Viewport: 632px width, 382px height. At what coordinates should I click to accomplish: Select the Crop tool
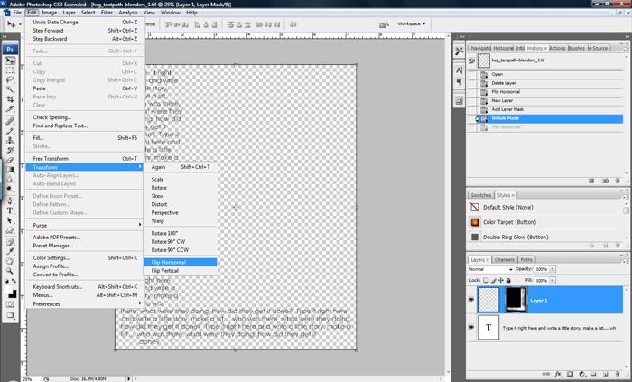[10, 99]
